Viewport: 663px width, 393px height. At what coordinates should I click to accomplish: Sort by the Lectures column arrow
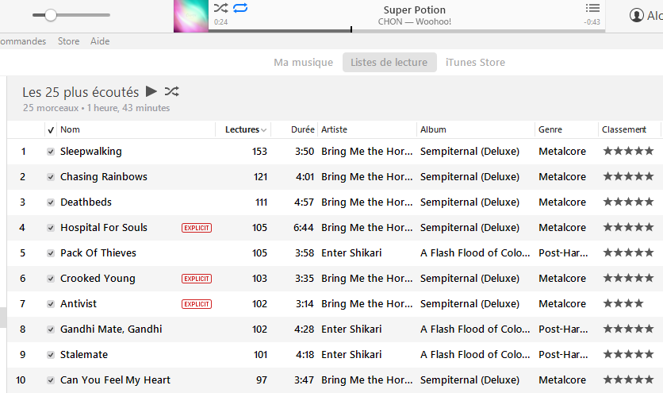tap(264, 130)
